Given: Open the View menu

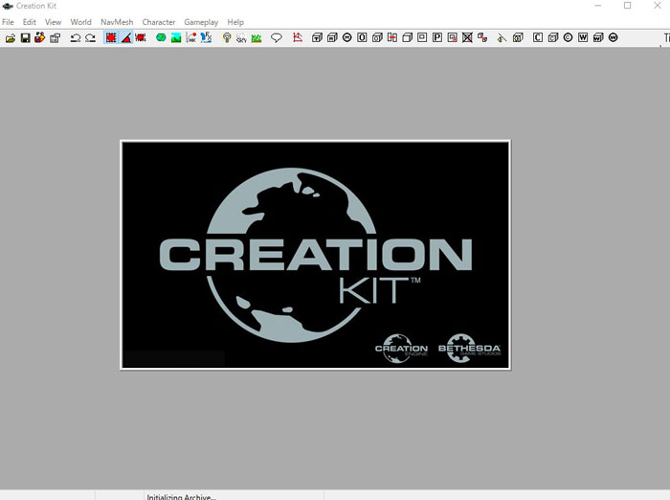Looking at the screenshot, I should coord(53,22).
